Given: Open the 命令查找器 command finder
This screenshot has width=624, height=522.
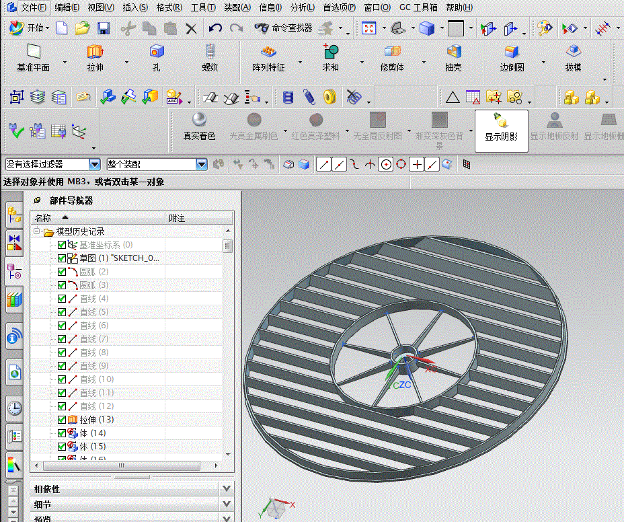Looking at the screenshot, I should [284, 28].
